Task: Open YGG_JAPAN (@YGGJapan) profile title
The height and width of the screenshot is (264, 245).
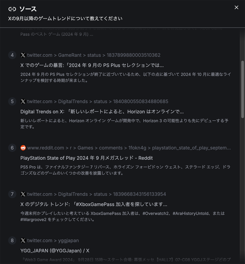Action: pos(55,251)
